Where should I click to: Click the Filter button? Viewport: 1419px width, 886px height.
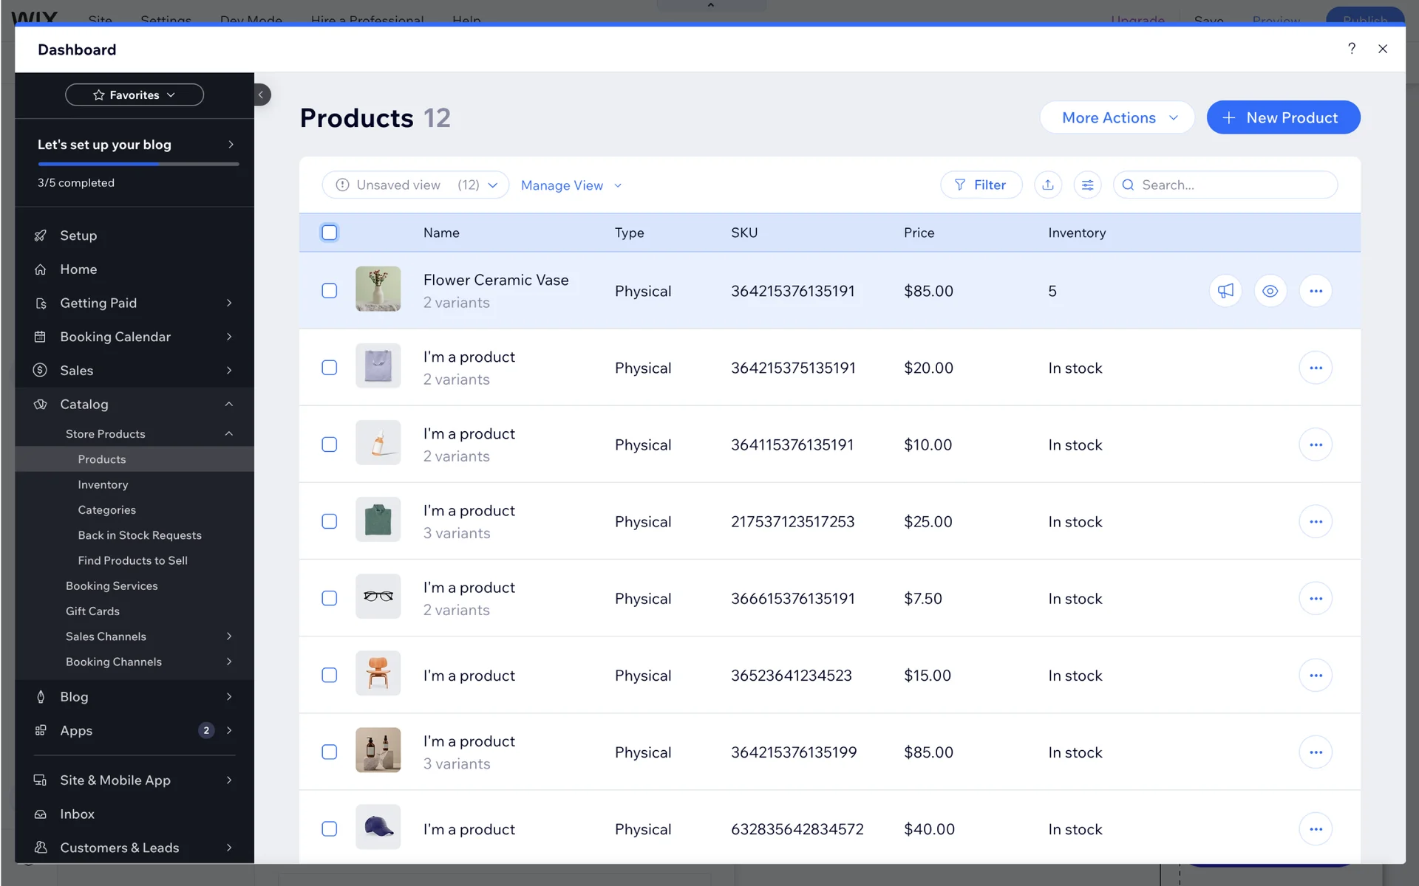[x=981, y=185]
